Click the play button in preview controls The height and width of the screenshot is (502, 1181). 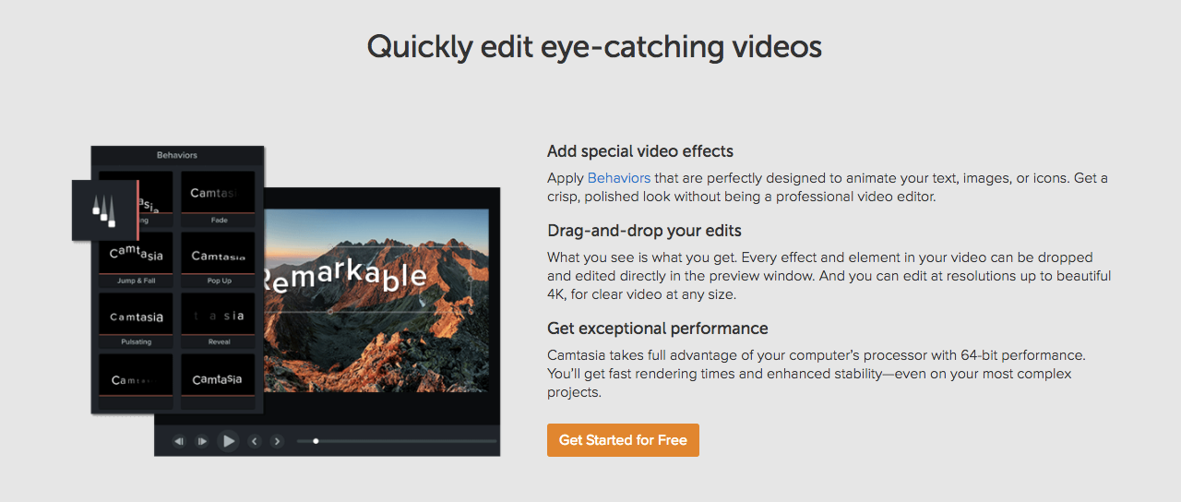(228, 441)
